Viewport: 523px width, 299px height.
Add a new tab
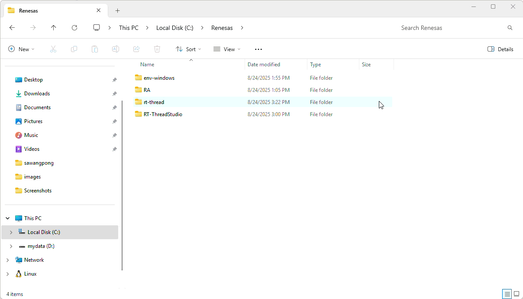click(x=117, y=10)
